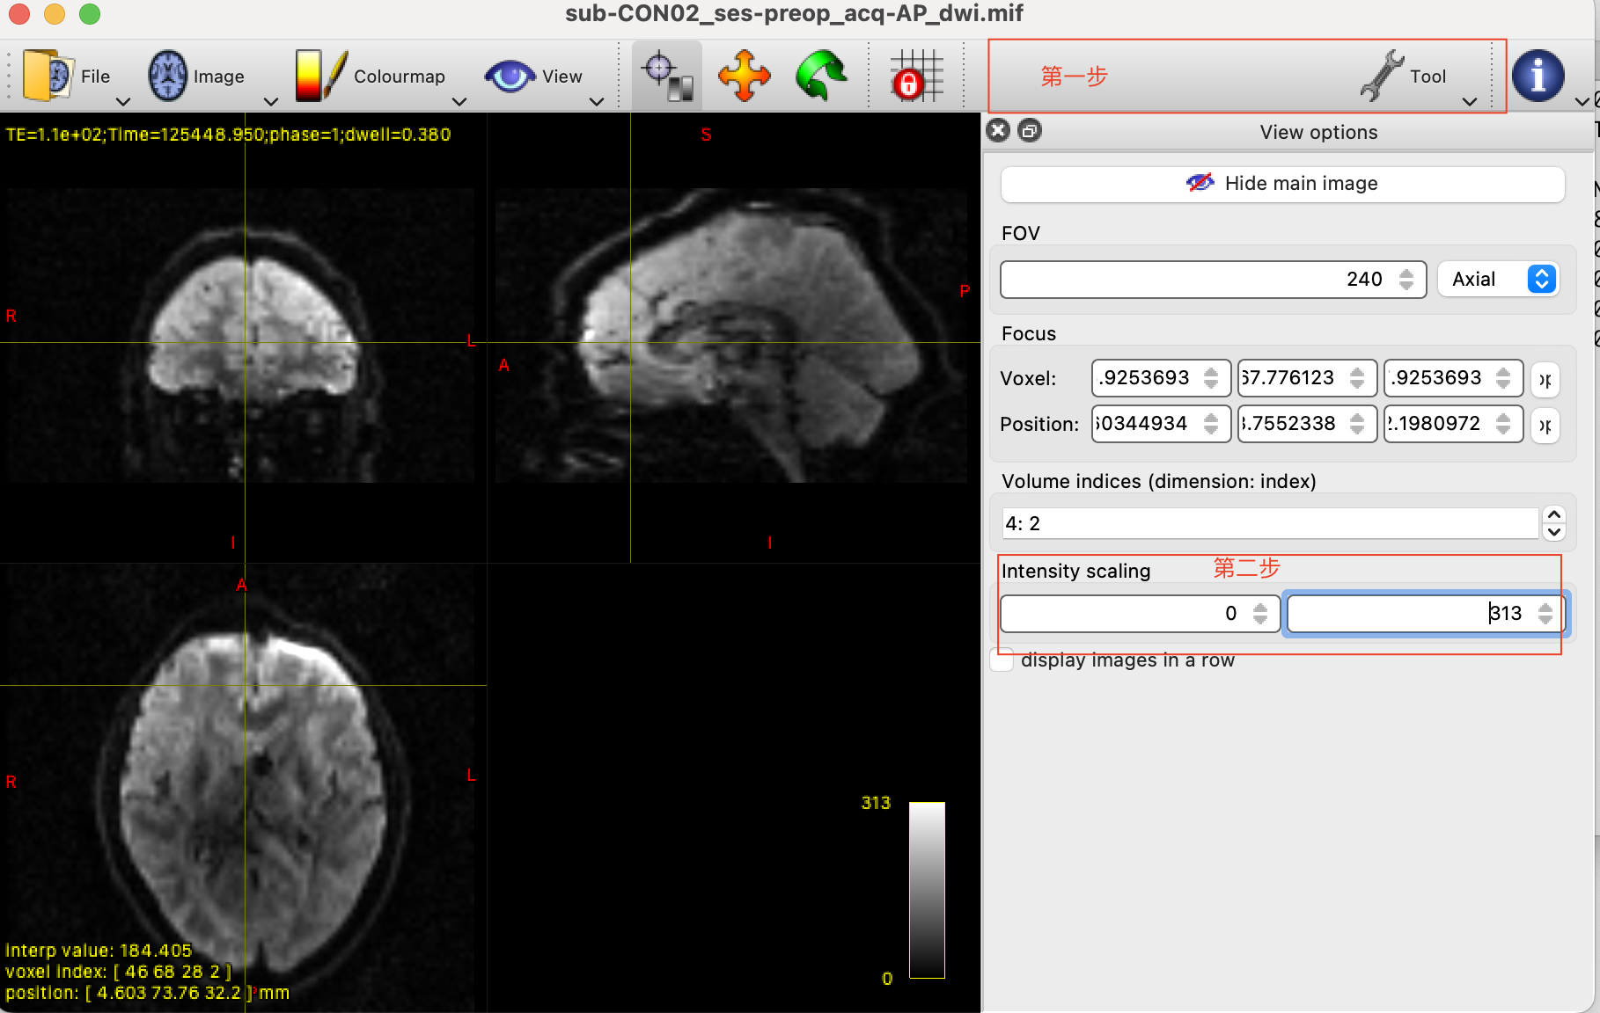
Task: Open the Colourmap gradient brush icon
Action: (x=320, y=76)
